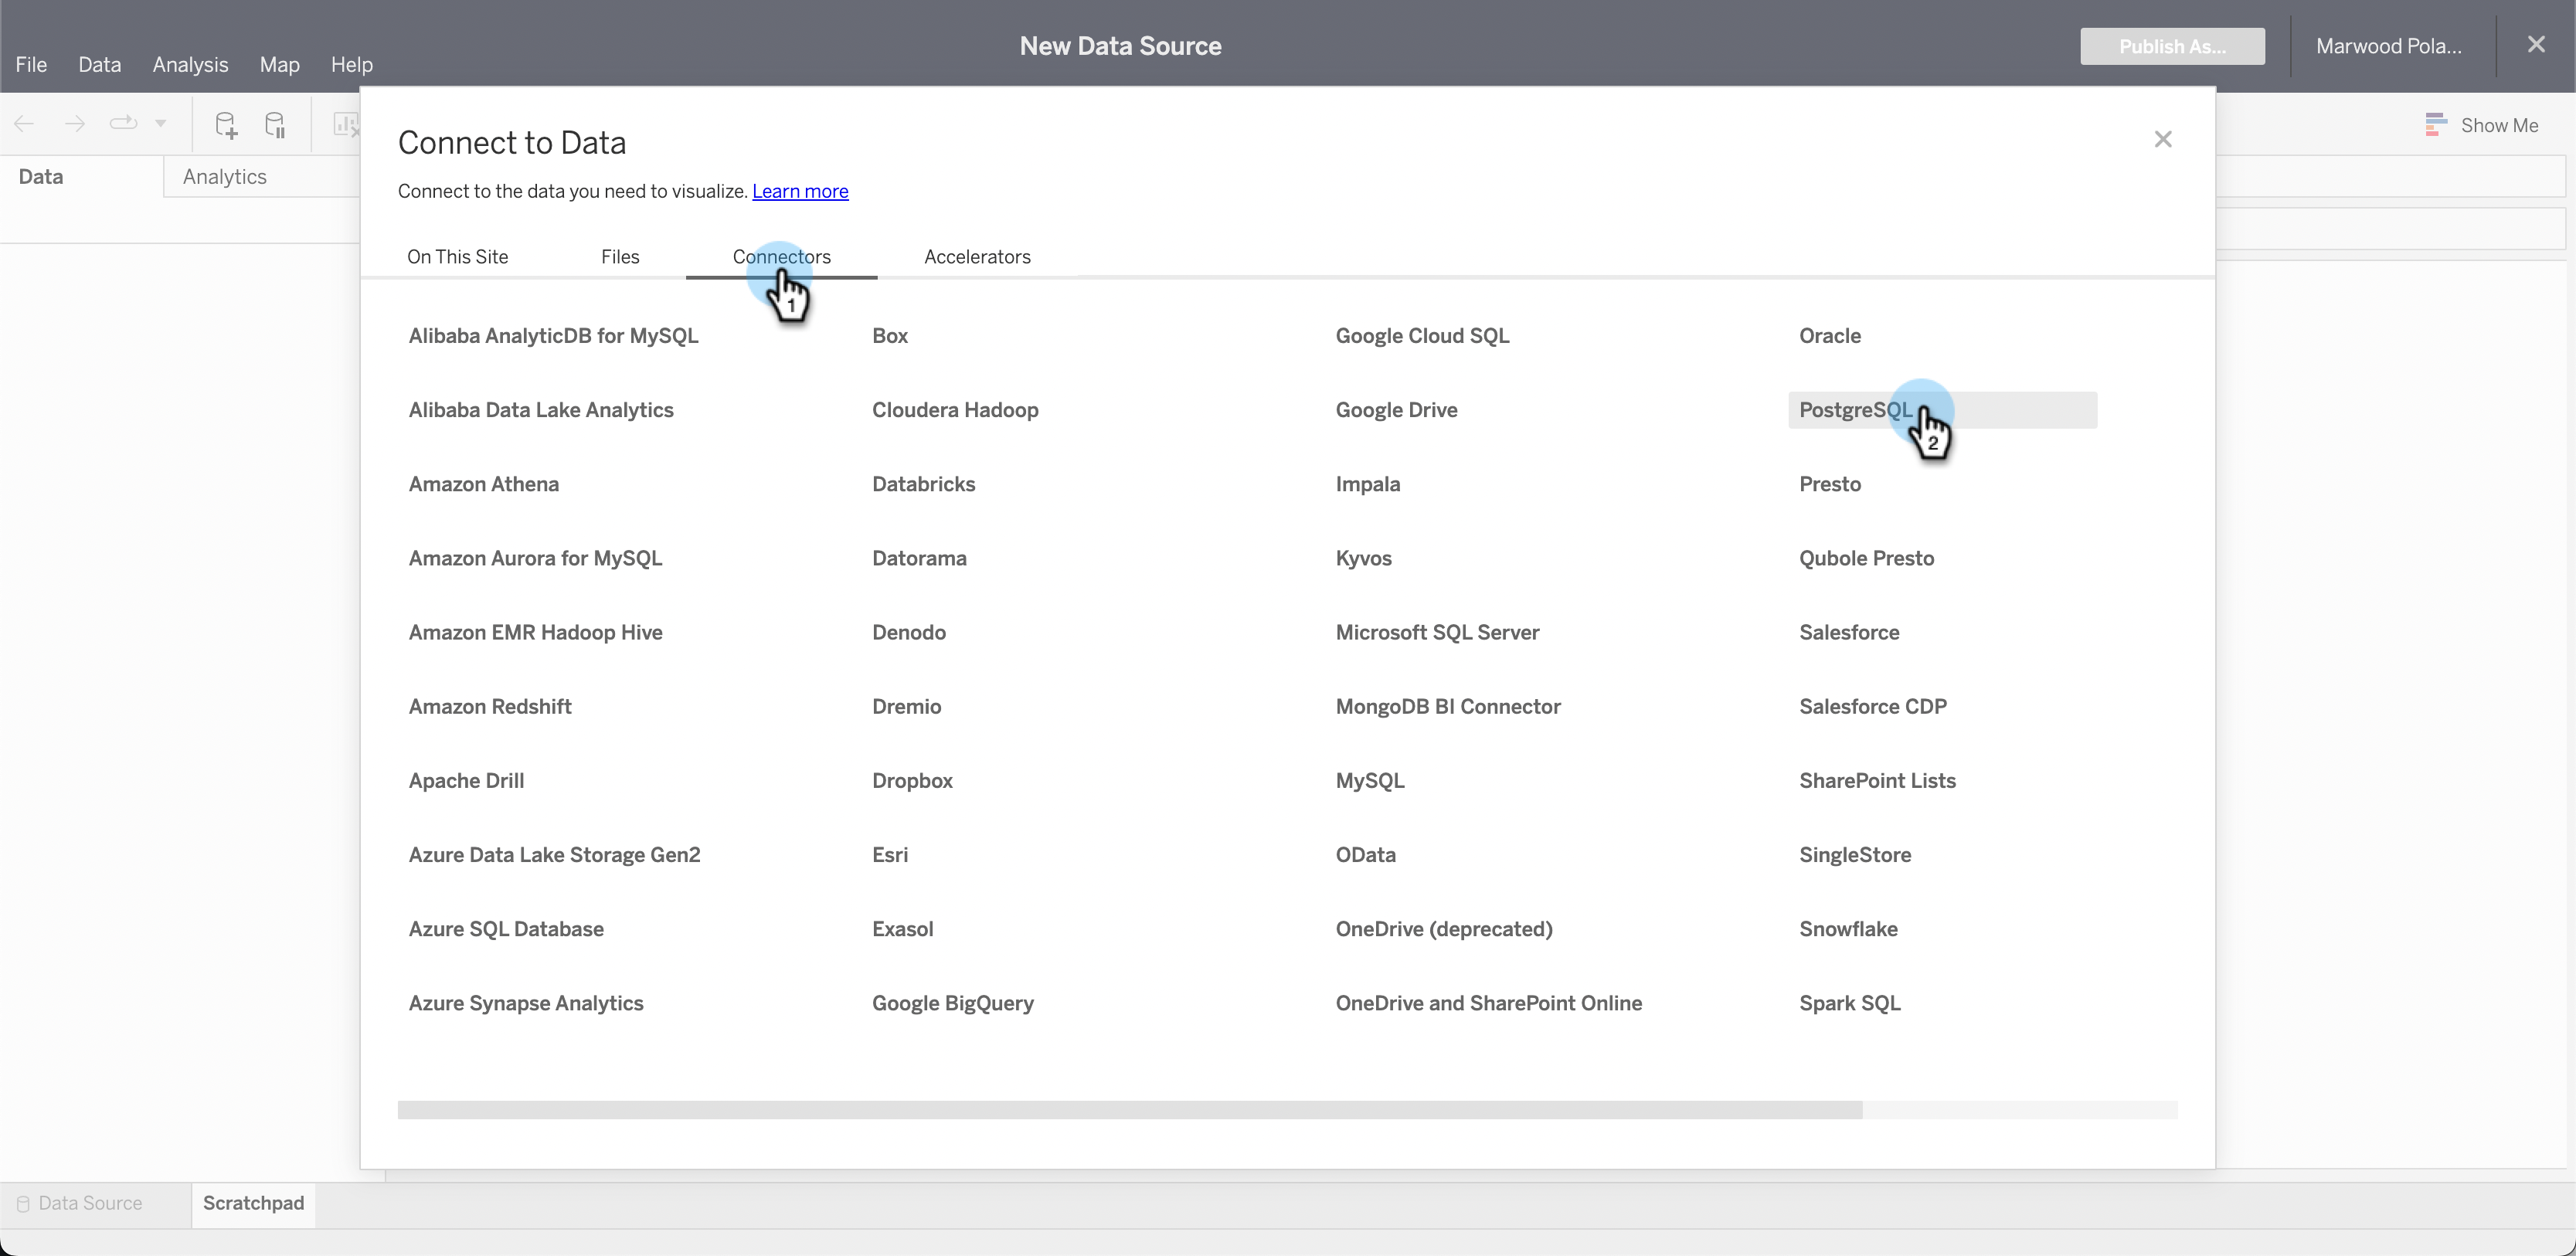Screen dimensions: 2576x1256
Task: Switch to the Files tab
Action: [620, 257]
